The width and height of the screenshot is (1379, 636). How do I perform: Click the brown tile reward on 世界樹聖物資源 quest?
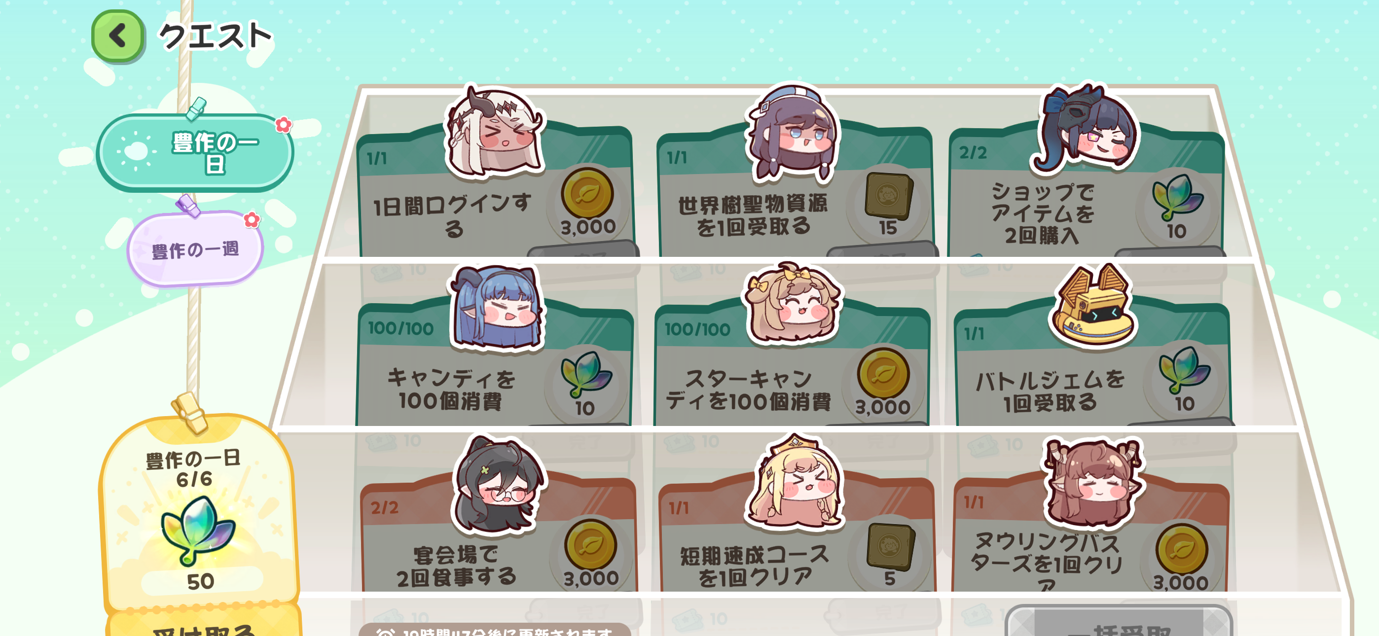[x=889, y=196]
